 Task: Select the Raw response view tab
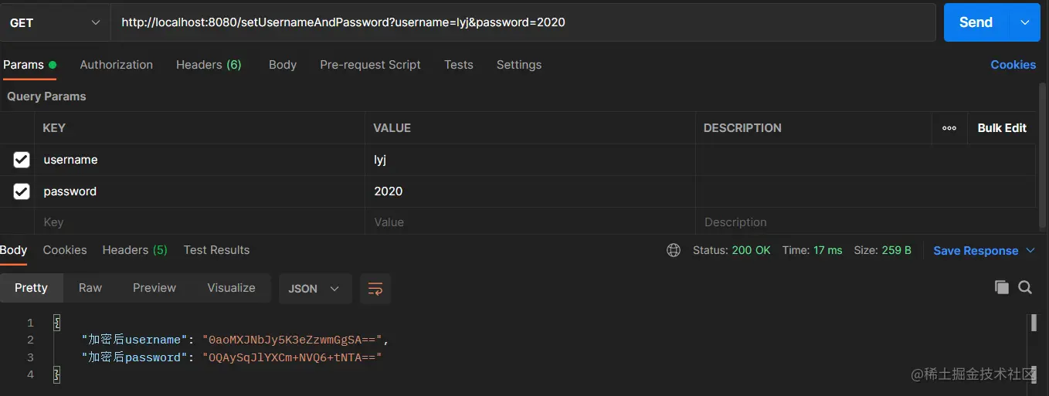click(90, 288)
